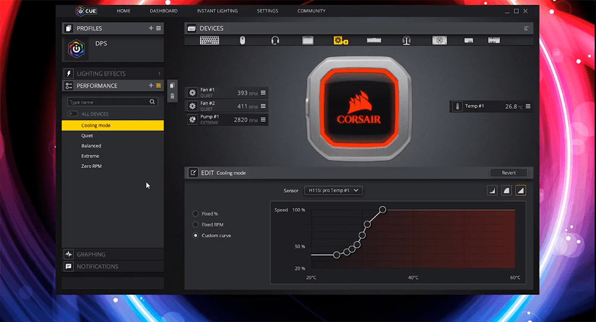Screen dimensions: 596x322
Task: Open the Profiles options menu icon
Action: pyautogui.click(x=159, y=28)
